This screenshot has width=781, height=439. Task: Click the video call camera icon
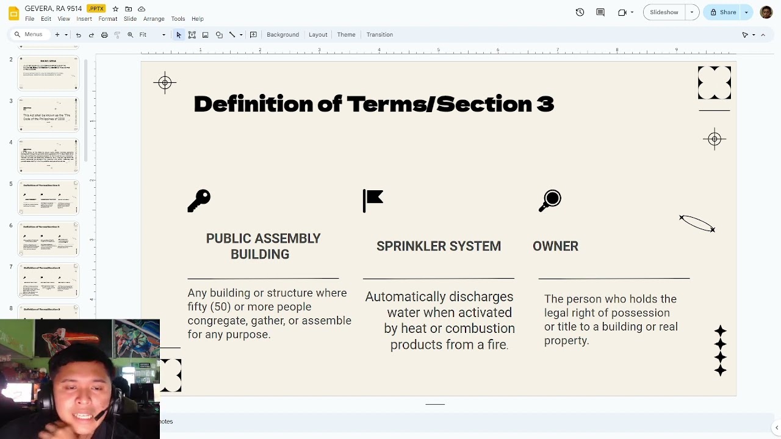622,12
